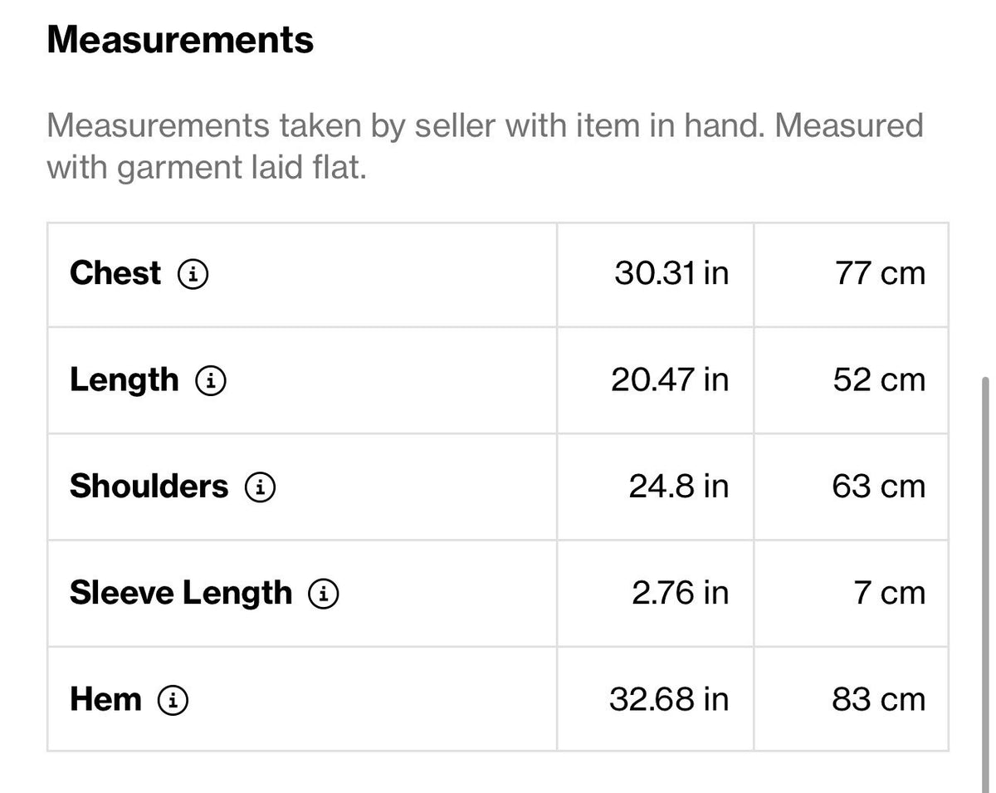Image resolution: width=996 pixels, height=793 pixels.
Task: Select the 30.31 in chest value
Action: point(671,273)
